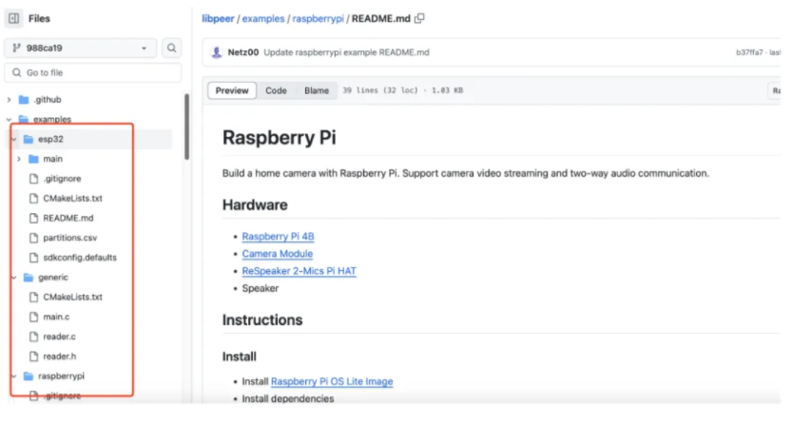Go to libpeer breadcrumb link
This screenshot has width=793, height=425.
218,19
